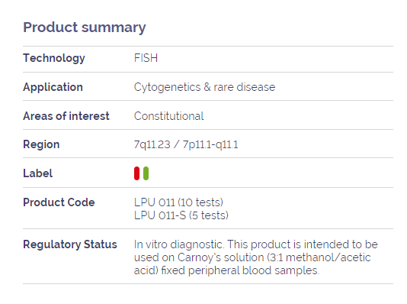
Task: Click the red label marker icon
Action: click(136, 173)
